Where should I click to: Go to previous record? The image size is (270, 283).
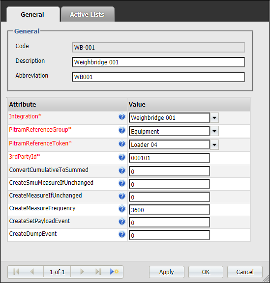pos(32,272)
